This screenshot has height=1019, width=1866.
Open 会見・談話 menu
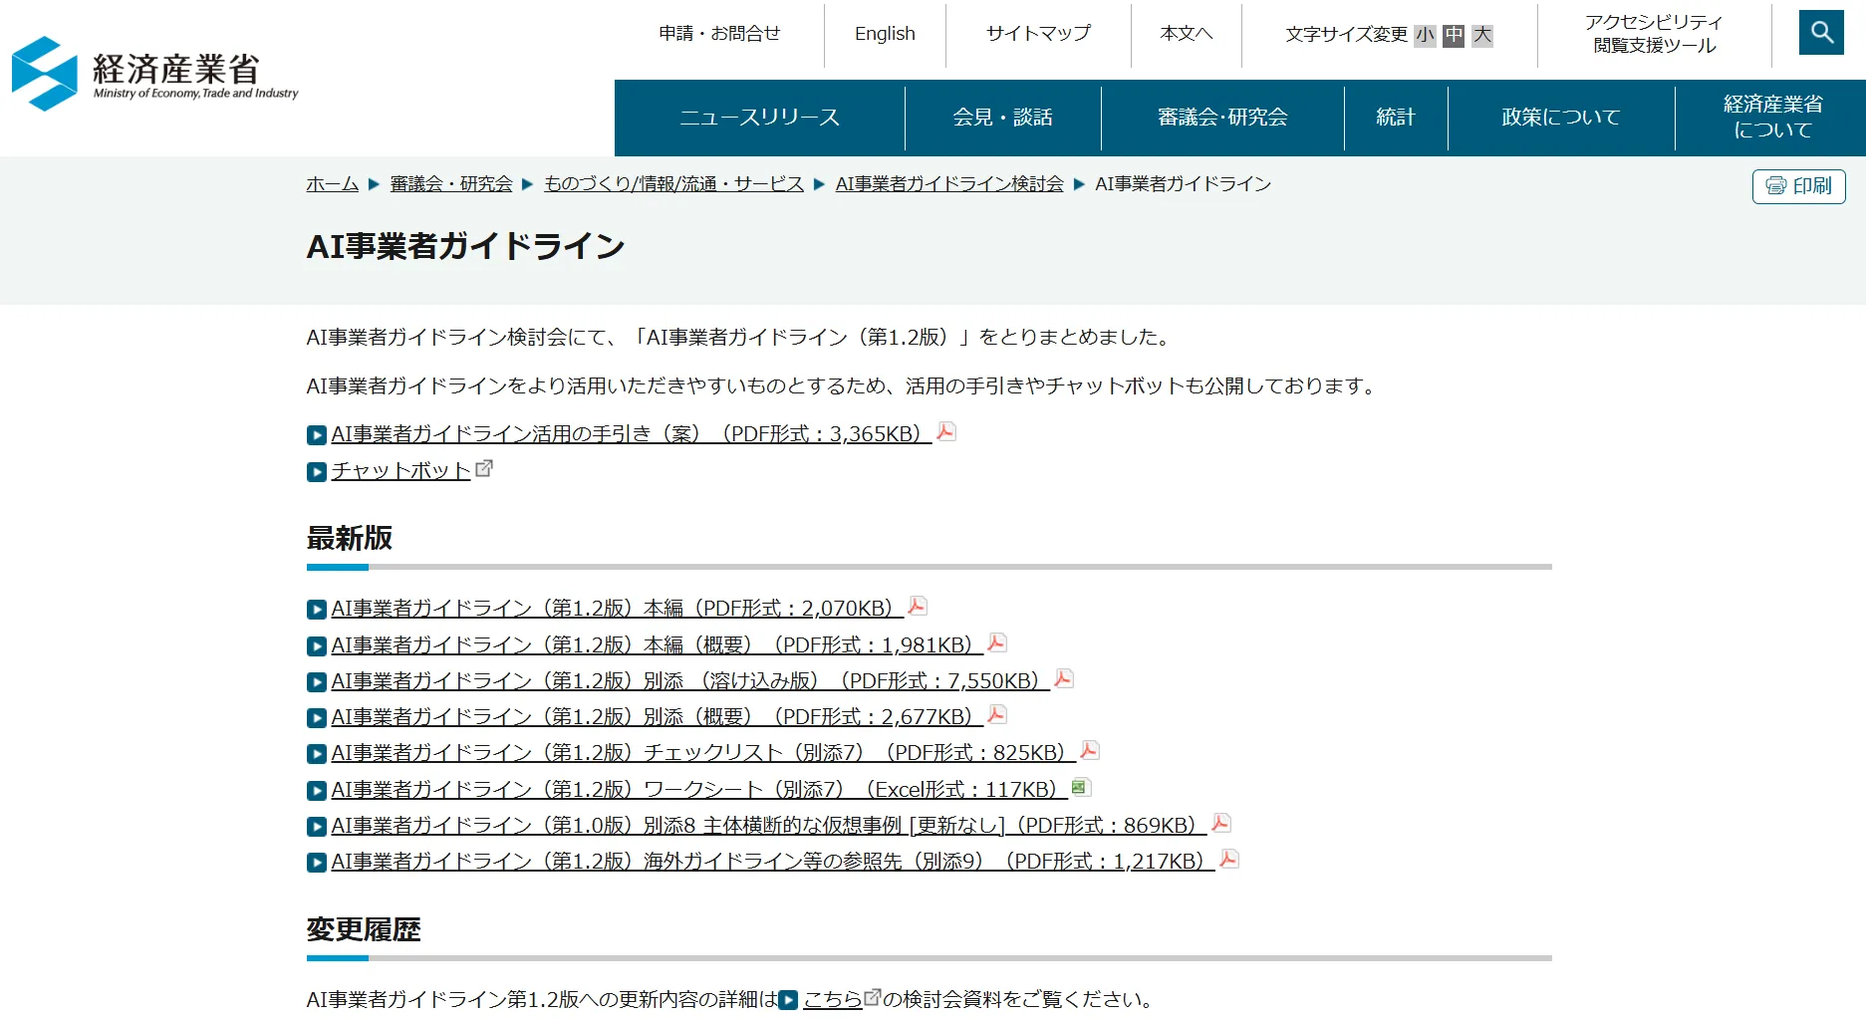(1002, 118)
